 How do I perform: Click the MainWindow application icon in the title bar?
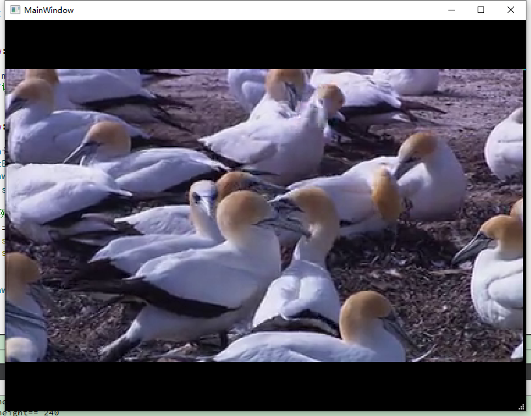click(x=15, y=10)
